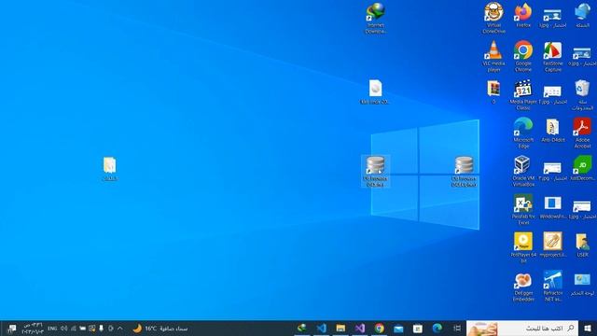Expand hidden system tray icons chevron
Screen dimensions: 597x336
(x=120, y=328)
